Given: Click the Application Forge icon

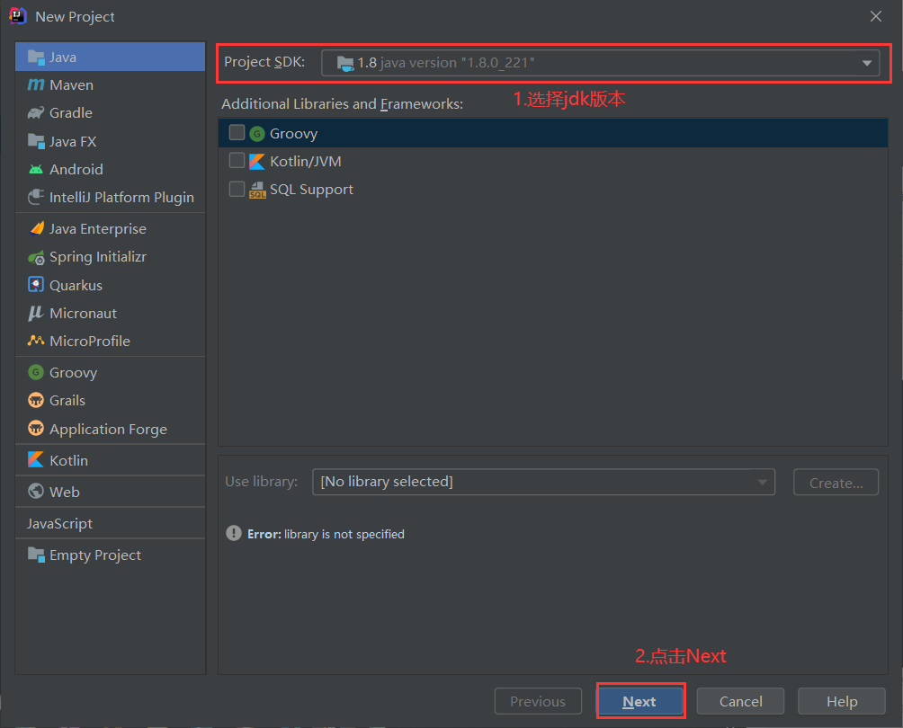Looking at the screenshot, I should pos(36,429).
